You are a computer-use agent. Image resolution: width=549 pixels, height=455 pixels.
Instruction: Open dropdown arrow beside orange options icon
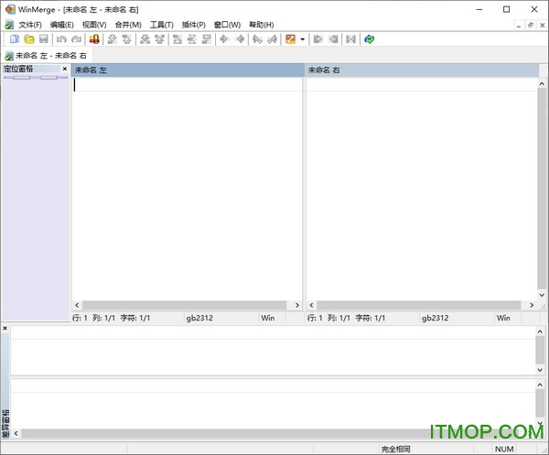(x=303, y=39)
